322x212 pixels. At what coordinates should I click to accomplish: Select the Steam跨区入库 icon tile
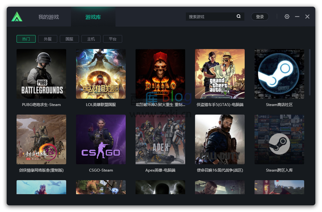[x=279, y=139]
